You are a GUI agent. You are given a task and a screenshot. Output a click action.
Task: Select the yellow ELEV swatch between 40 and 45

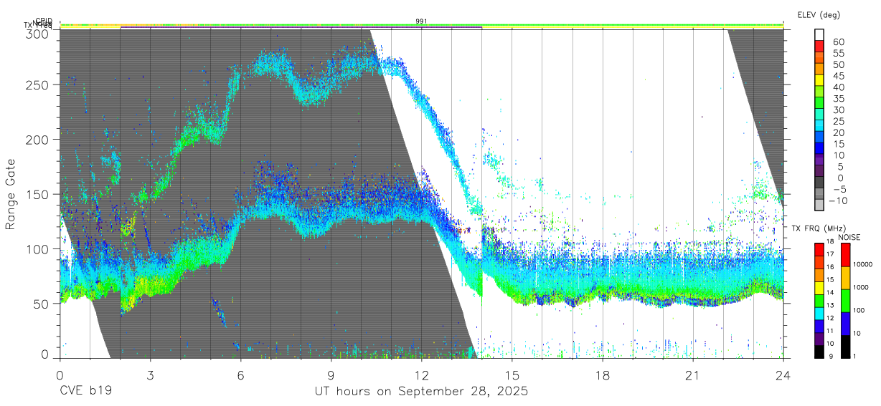coord(819,80)
